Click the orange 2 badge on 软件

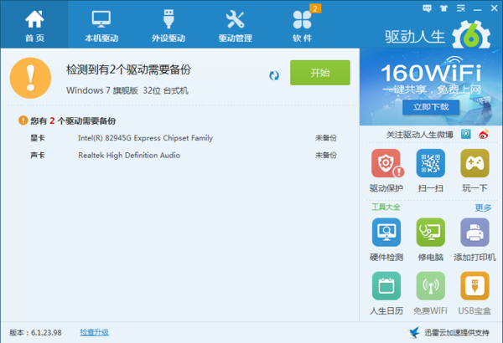315,8
